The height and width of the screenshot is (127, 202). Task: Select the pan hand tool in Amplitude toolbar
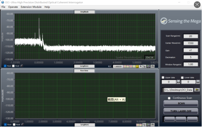point(153,66)
